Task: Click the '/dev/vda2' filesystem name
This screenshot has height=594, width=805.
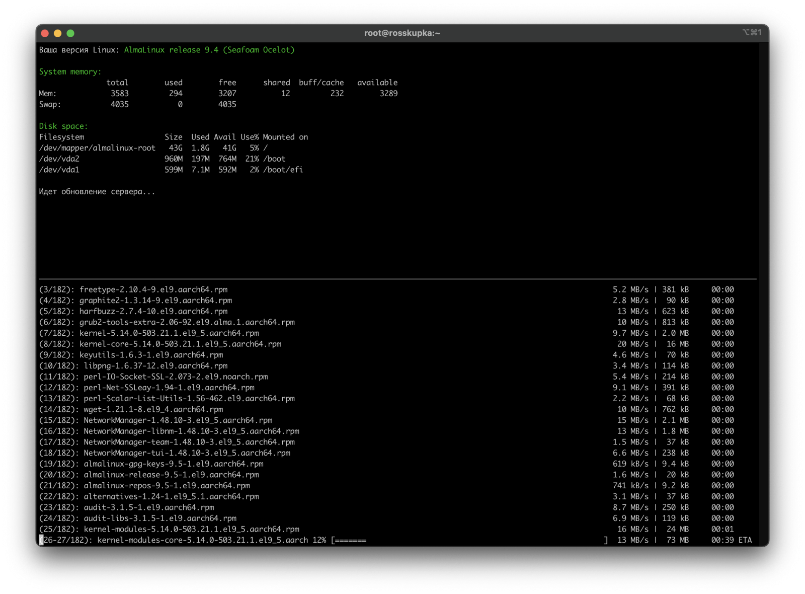Action: [x=59, y=159]
